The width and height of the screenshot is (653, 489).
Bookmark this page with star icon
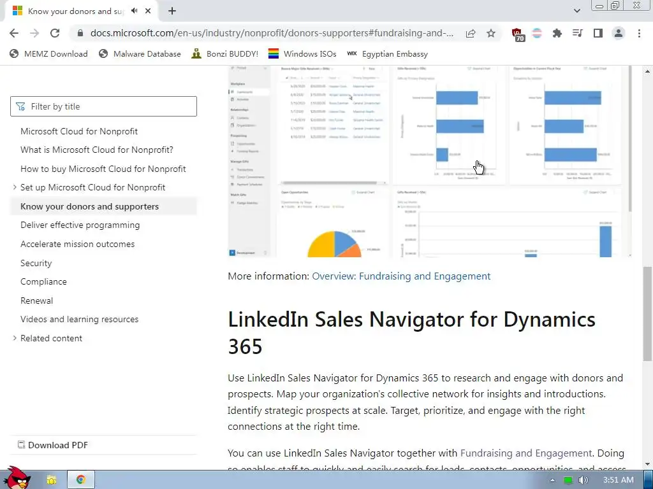pyautogui.click(x=491, y=33)
